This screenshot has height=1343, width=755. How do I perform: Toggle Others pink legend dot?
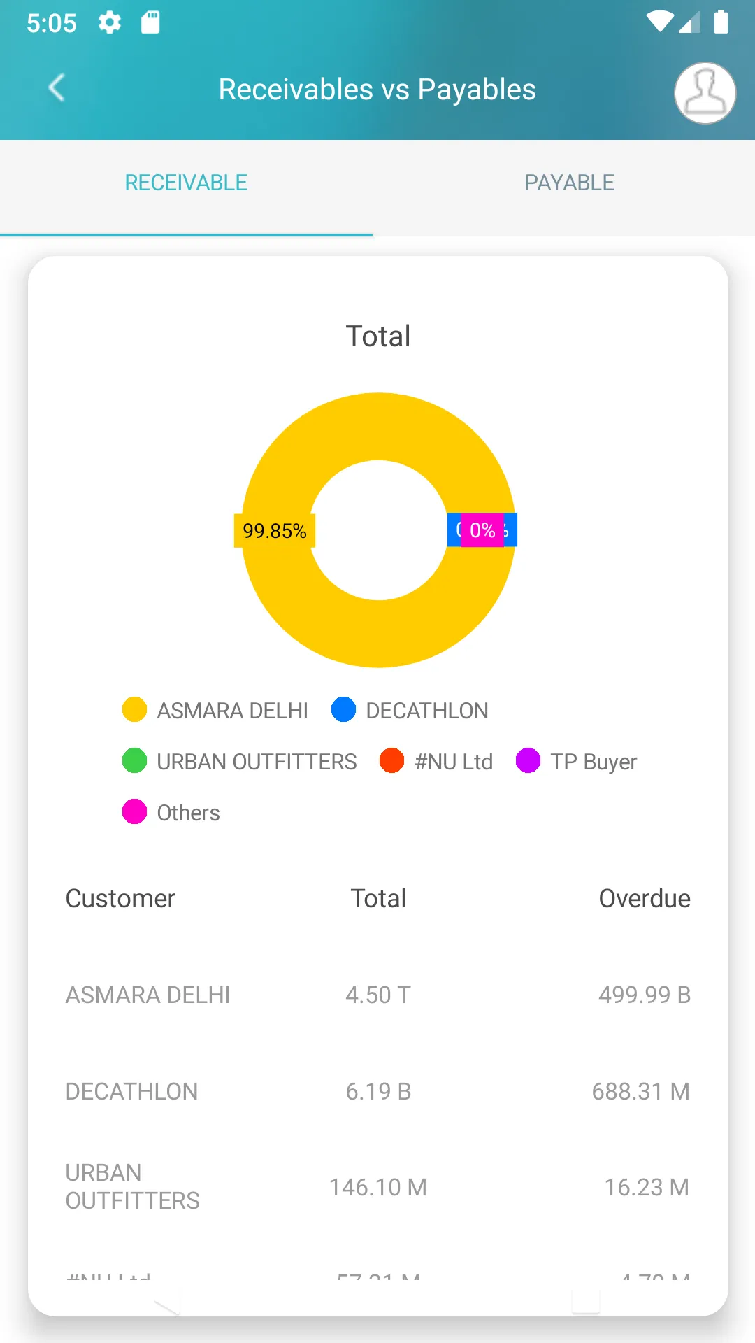134,811
